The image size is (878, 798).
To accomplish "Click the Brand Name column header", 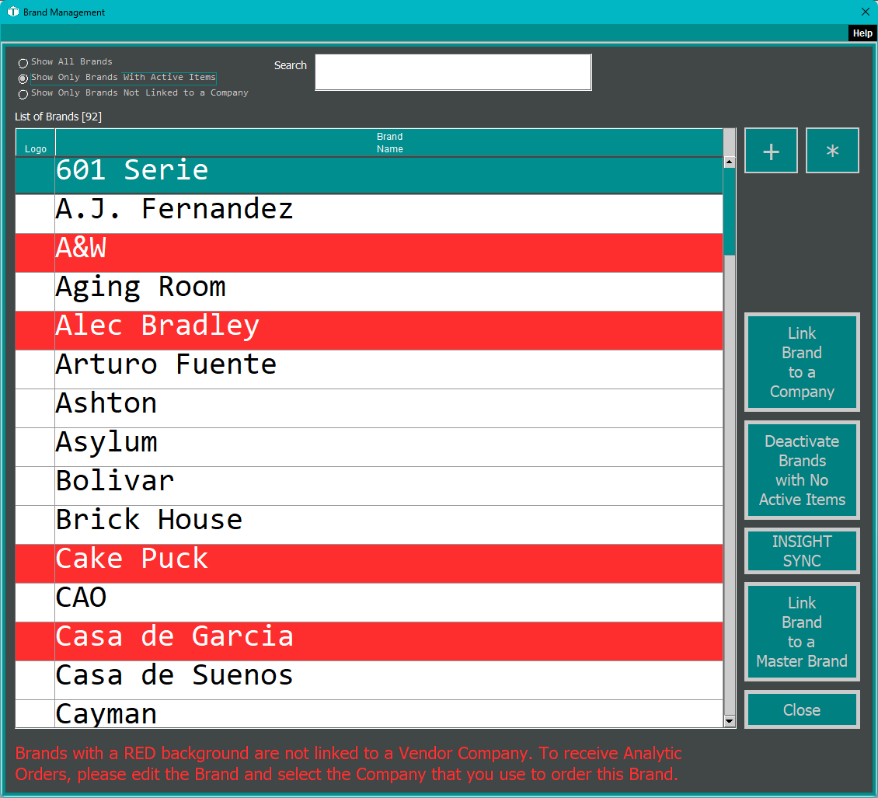I will point(389,143).
